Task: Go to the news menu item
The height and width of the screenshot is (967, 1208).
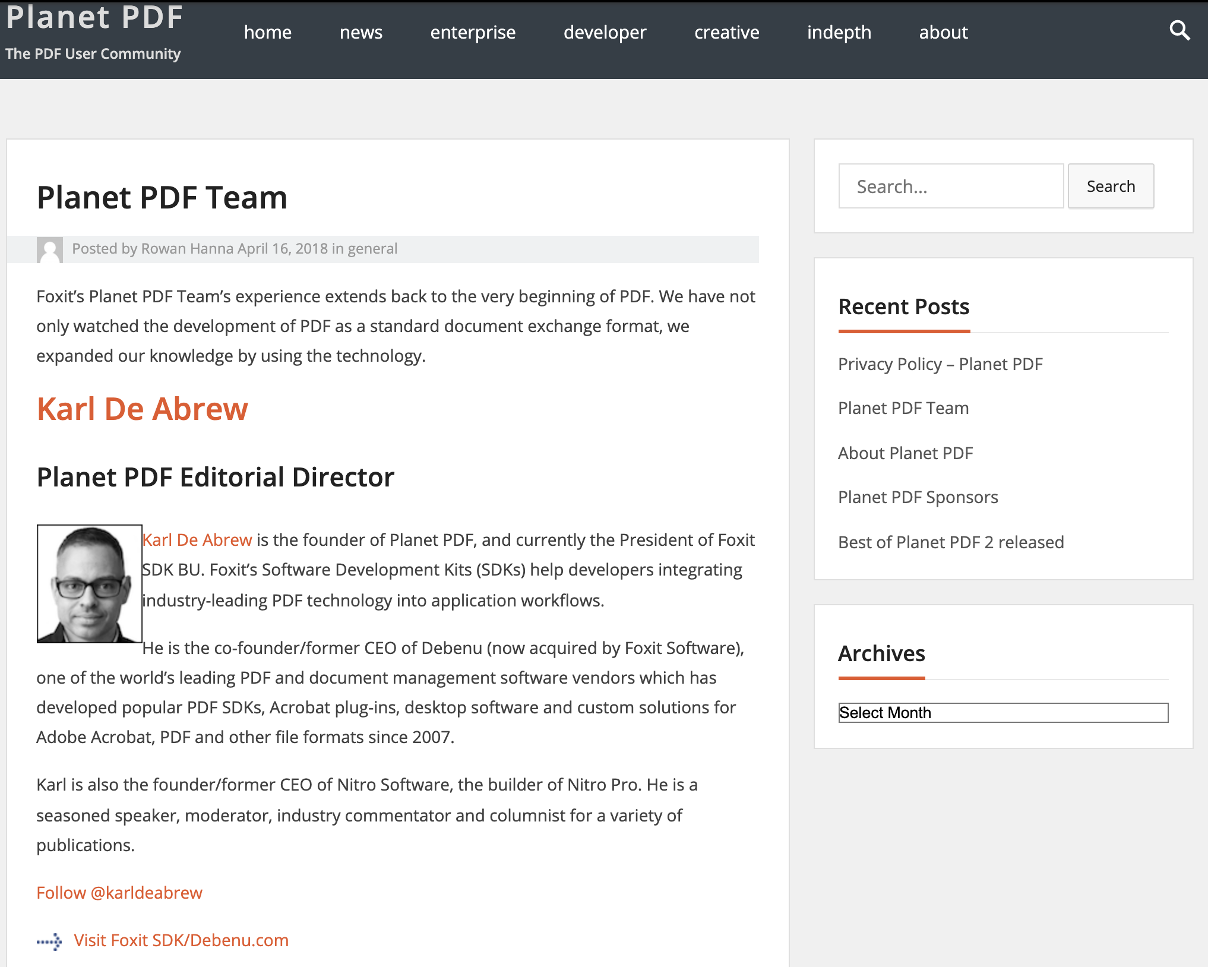Action: click(x=360, y=32)
